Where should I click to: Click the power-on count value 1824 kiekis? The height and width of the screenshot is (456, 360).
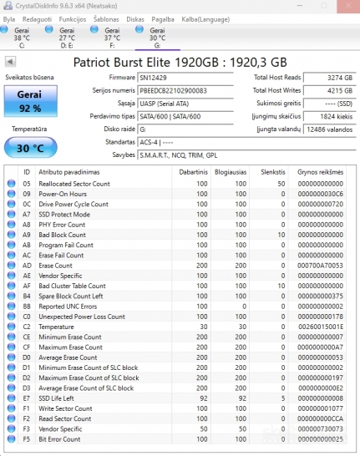[x=329, y=116]
